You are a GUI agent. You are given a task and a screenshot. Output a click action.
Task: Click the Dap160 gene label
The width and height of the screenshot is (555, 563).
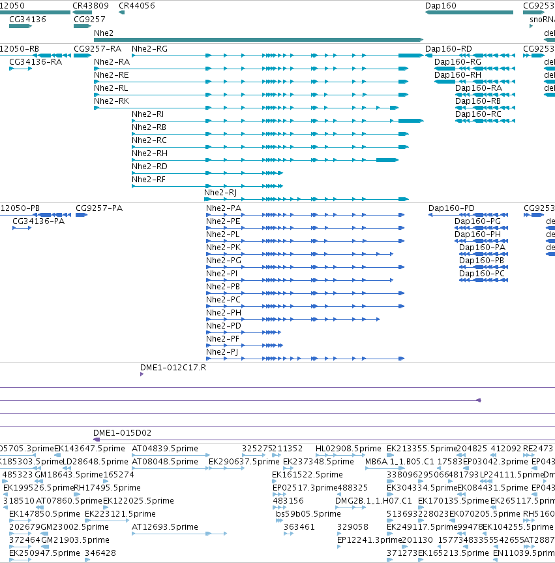[x=441, y=6]
